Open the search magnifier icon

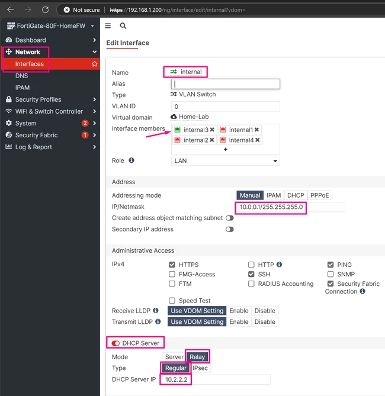(x=123, y=26)
